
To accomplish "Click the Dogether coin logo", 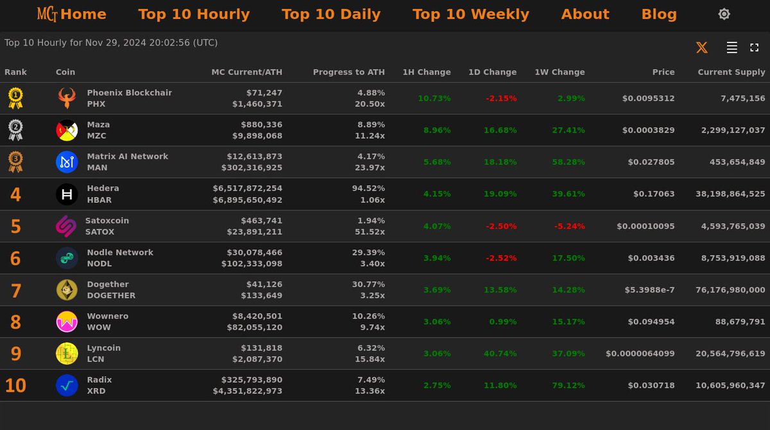I will pyautogui.click(x=67, y=290).
